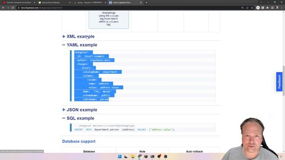The width and height of the screenshot is (285, 160).
Task: Click the 'Auto rollback' table column header
Action: (195, 152)
